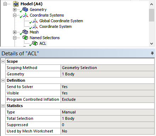Select the Geometry cube icon

click(x=25, y=10)
